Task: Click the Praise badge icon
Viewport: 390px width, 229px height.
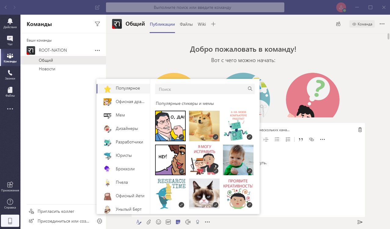Action: (x=198, y=222)
